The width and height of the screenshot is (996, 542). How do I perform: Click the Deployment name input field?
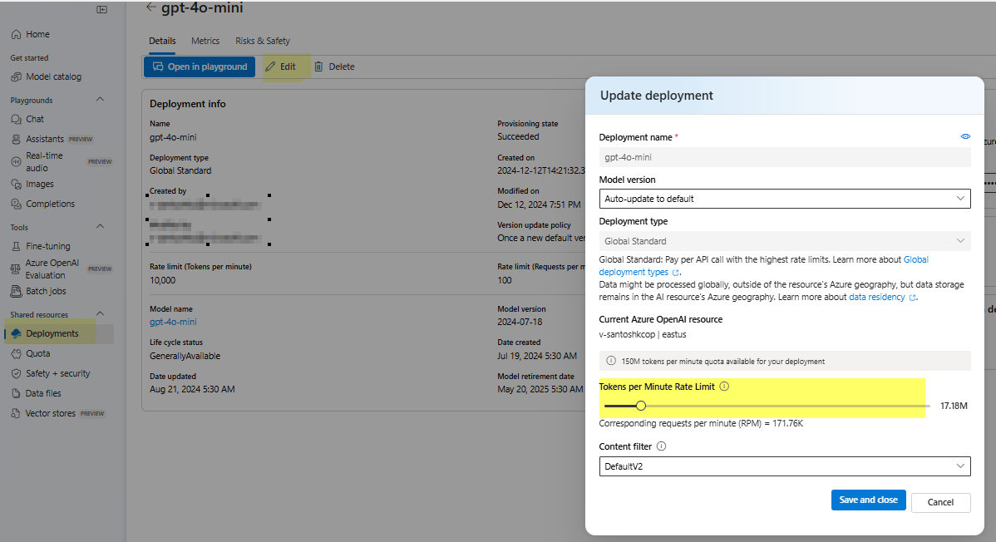point(785,157)
